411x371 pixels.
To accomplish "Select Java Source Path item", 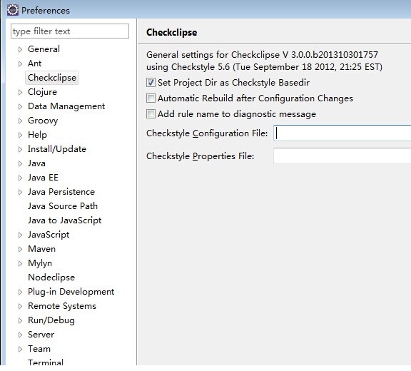I will [63, 206].
